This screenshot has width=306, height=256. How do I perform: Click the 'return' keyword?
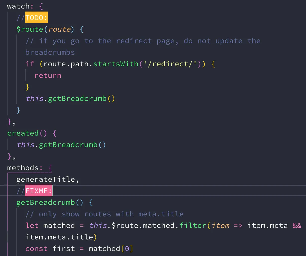pyautogui.click(x=48, y=76)
